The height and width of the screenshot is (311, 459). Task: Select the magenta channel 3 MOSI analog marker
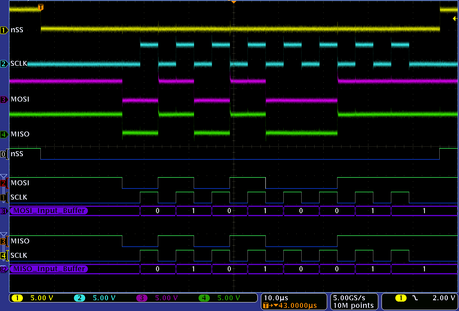[x=4, y=99]
